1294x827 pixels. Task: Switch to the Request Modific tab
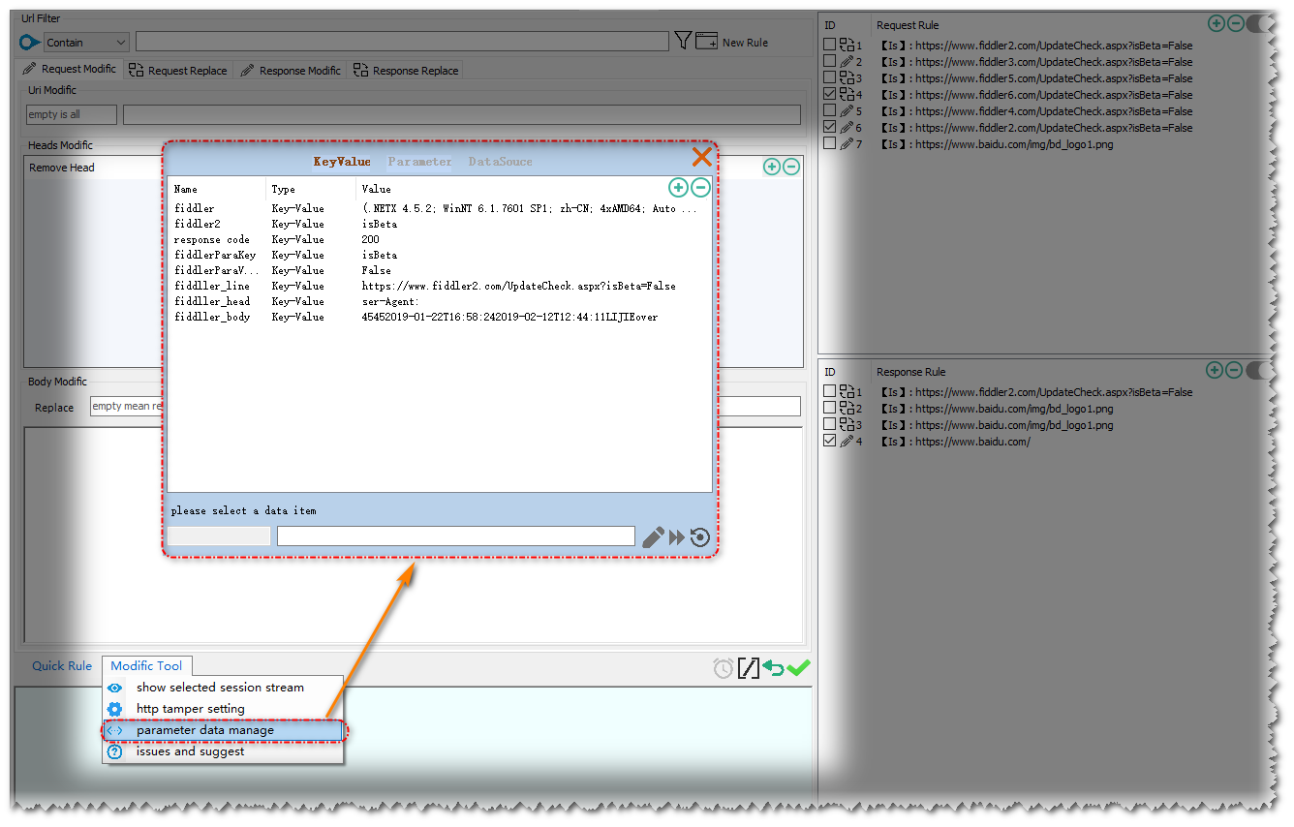coord(70,70)
